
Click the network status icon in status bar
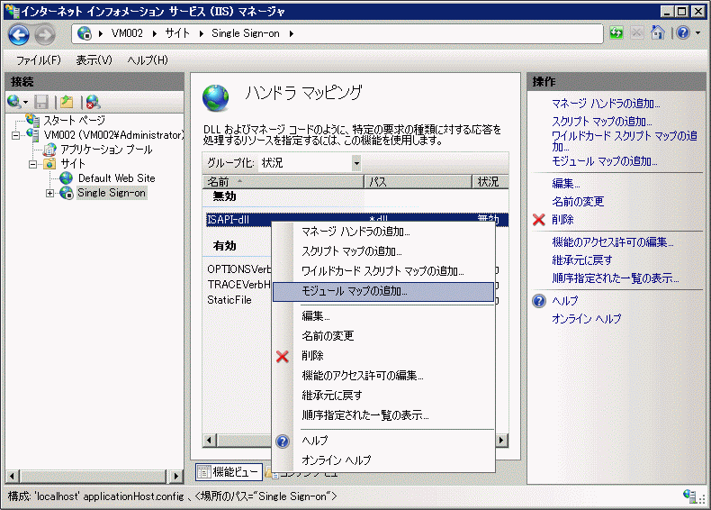[690, 496]
